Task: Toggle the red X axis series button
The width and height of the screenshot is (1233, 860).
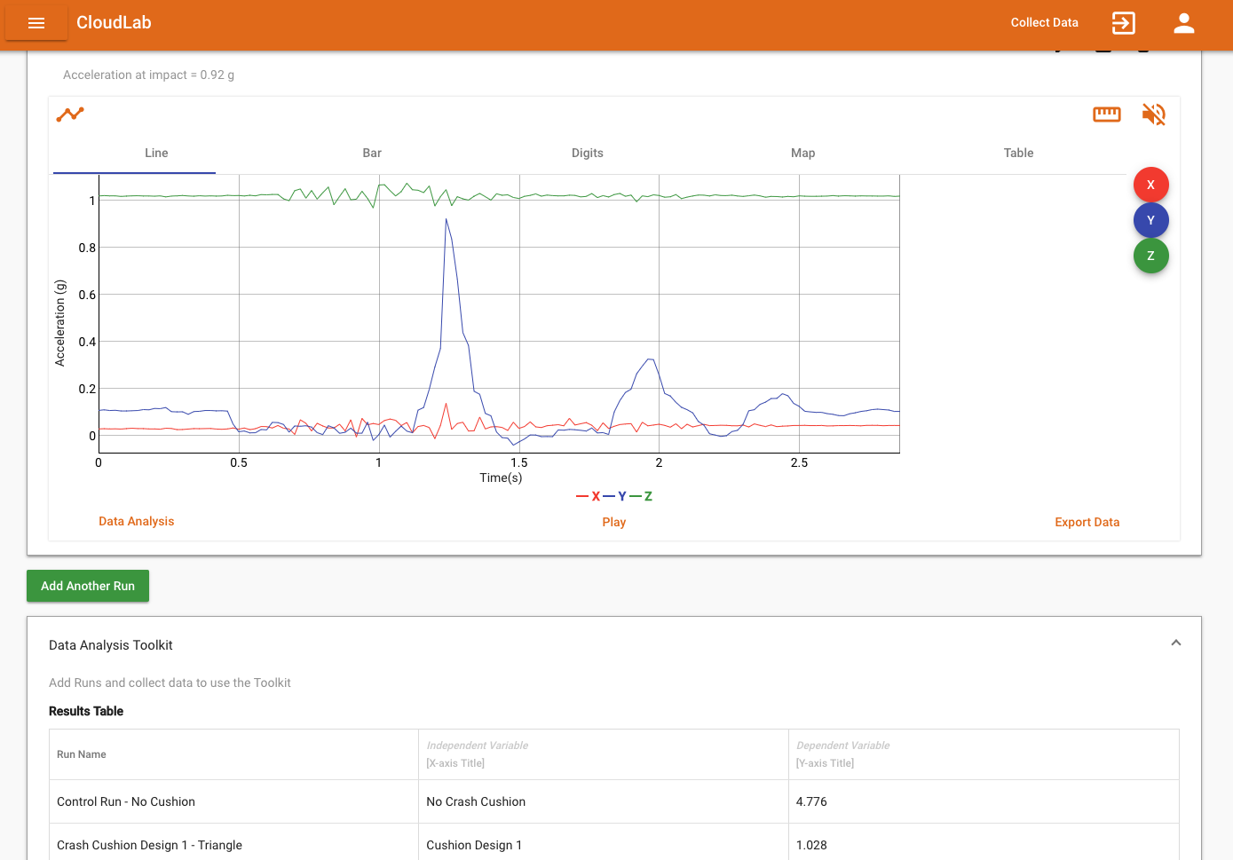Action: 1150,185
